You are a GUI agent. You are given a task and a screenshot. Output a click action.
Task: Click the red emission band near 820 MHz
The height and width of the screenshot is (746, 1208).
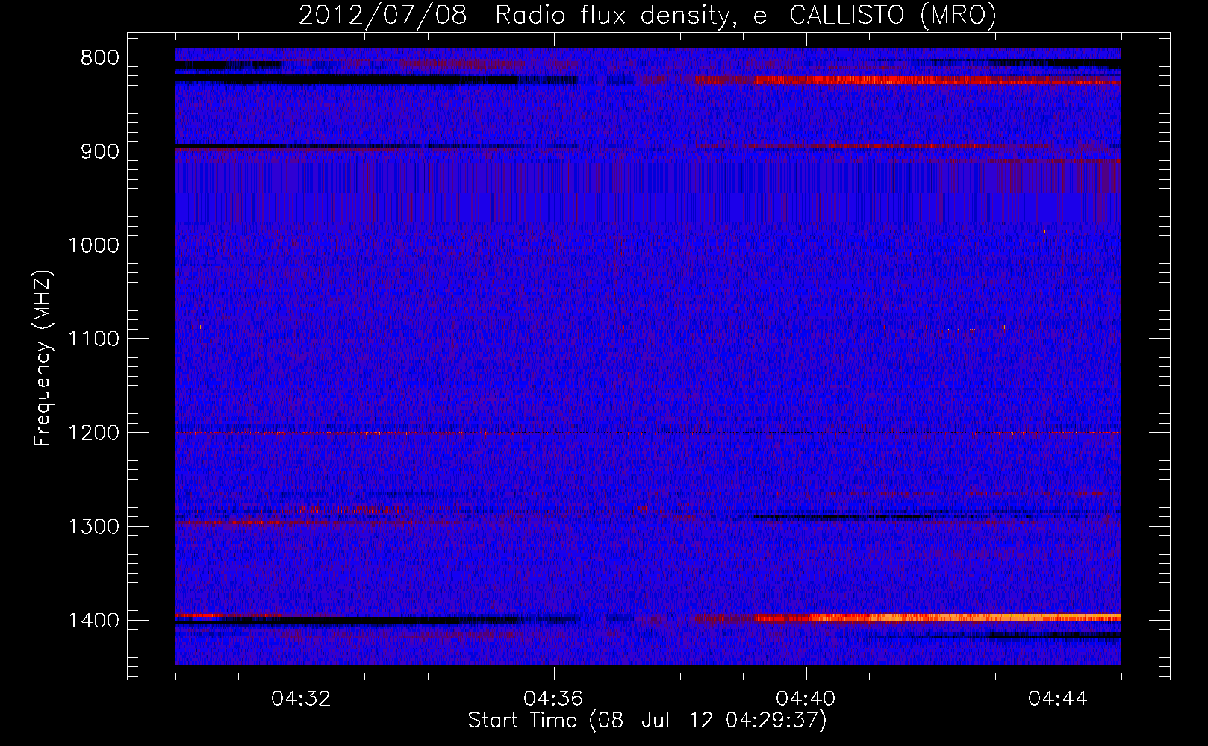(907, 79)
